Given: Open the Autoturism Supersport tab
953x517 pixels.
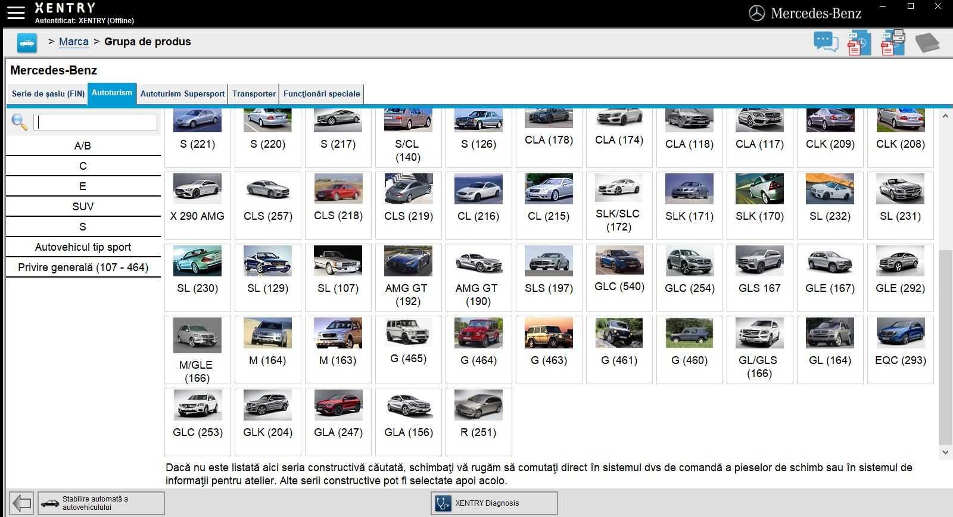Looking at the screenshot, I should coord(182,94).
